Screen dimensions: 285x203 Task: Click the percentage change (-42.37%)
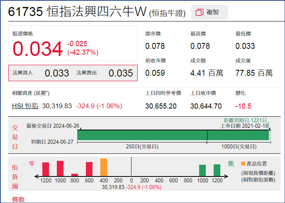tap(83, 52)
